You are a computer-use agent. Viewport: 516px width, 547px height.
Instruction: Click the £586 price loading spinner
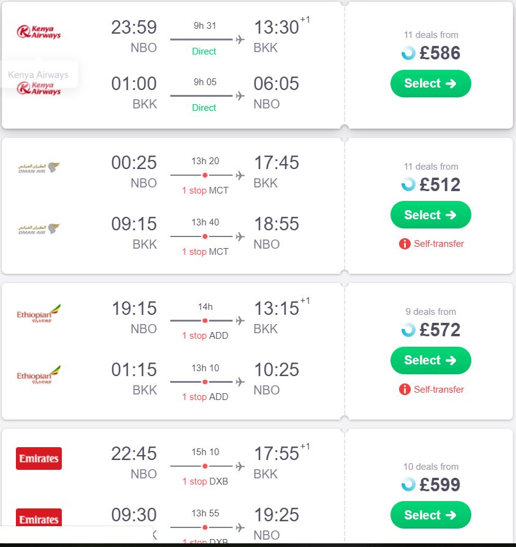408,53
